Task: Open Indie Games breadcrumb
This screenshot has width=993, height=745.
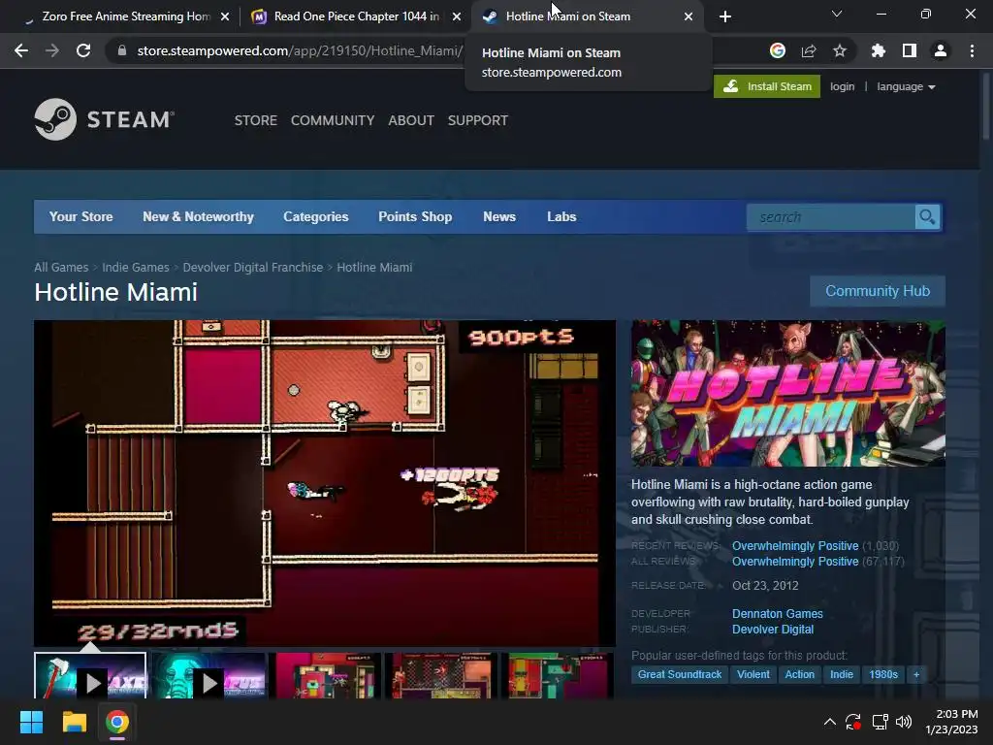Action: (136, 268)
